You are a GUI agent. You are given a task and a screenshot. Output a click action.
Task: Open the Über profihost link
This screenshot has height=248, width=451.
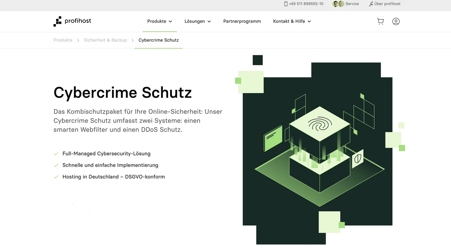(387, 4)
